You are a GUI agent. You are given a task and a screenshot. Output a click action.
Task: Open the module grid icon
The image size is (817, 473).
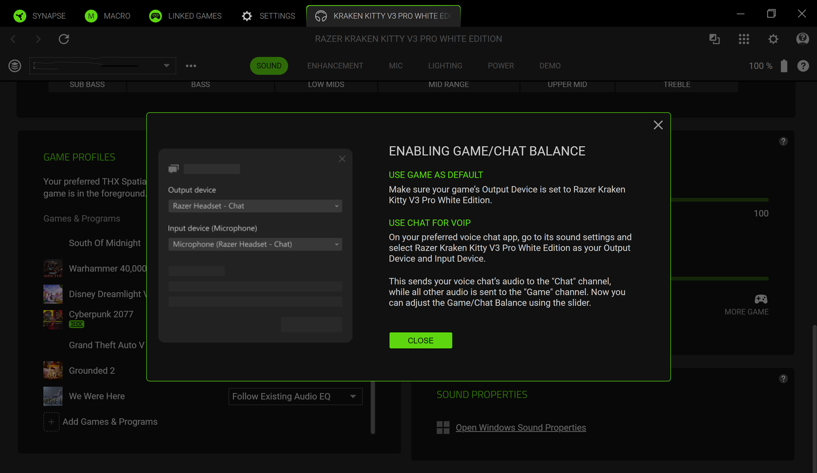744,39
